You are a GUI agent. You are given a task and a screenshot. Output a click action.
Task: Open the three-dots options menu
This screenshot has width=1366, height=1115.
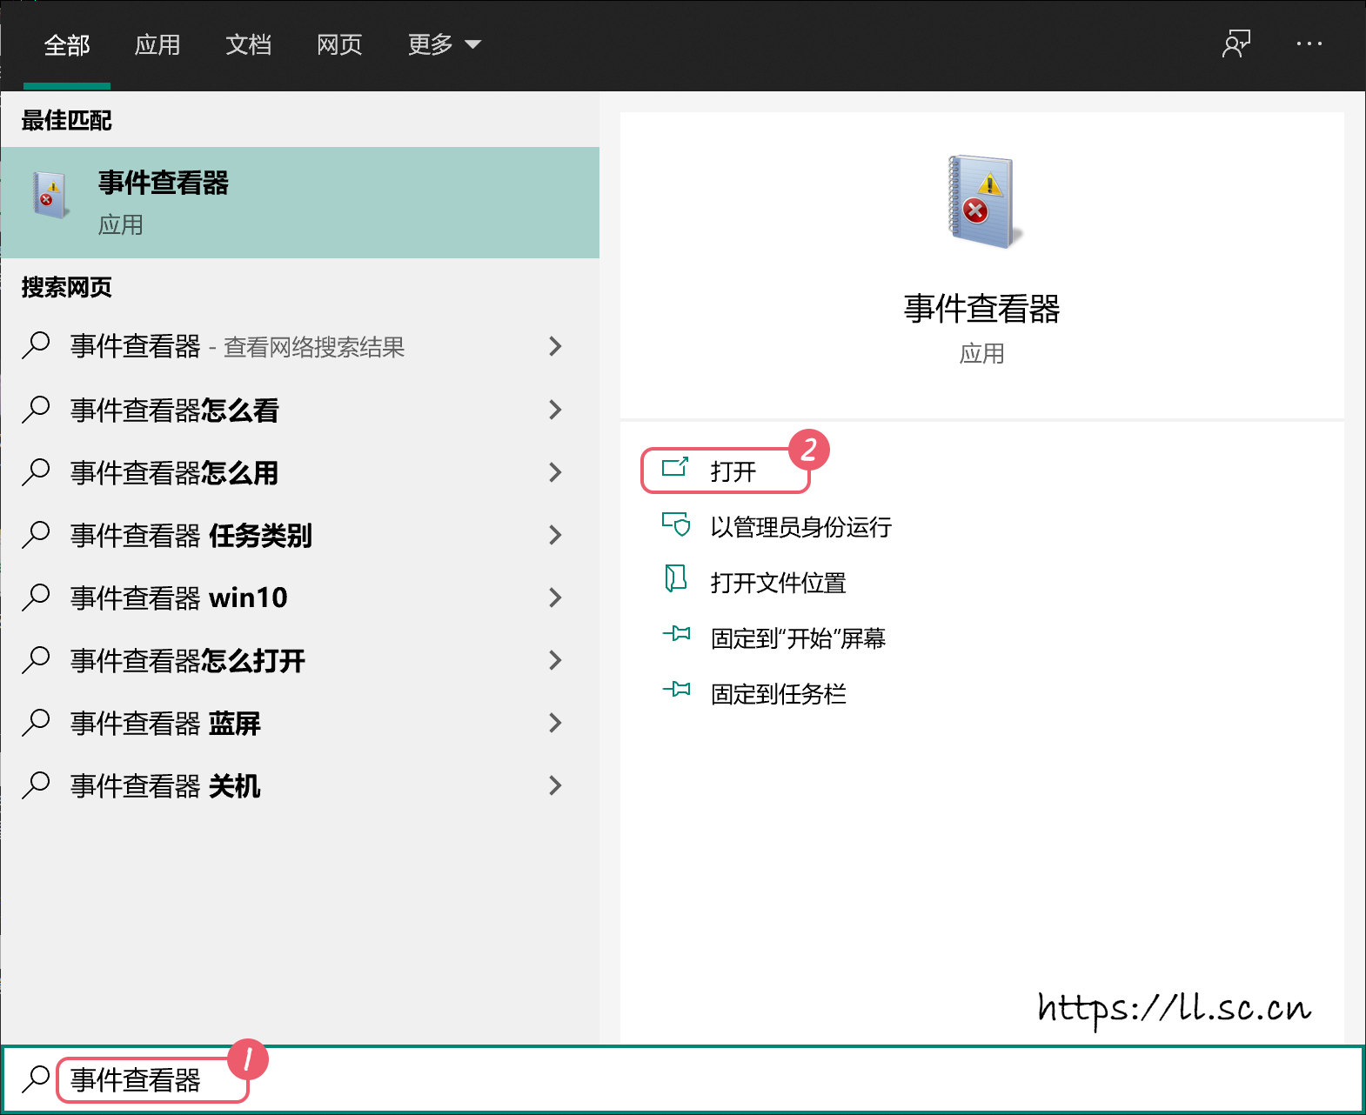coord(1309,43)
